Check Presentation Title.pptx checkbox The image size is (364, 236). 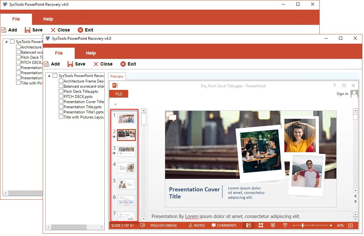61,107
